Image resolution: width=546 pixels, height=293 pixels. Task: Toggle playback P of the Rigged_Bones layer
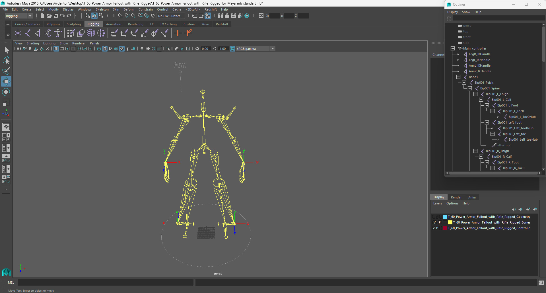click(440, 223)
